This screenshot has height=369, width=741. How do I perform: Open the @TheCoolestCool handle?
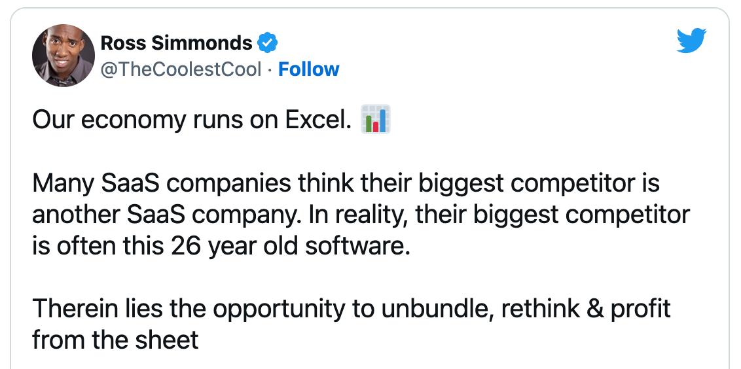(x=181, y=69)
